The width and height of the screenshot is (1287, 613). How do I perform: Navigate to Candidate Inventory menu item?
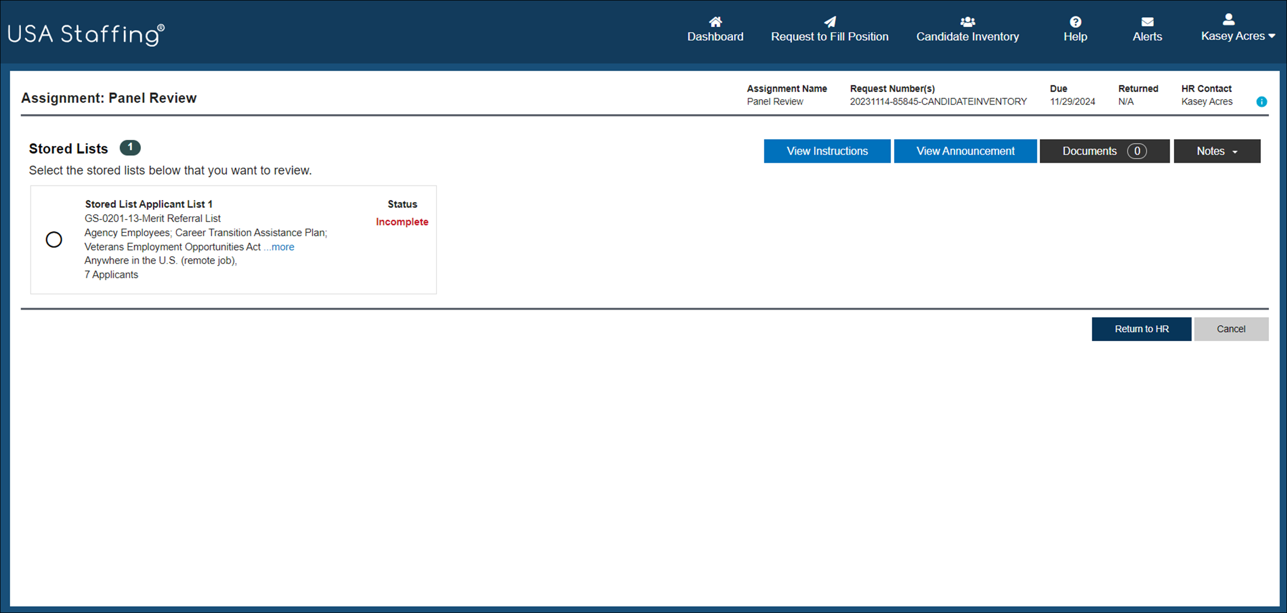(x=967, y=35)
